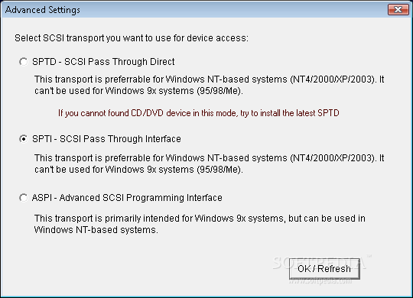Enable the ASPI radio button
Viewport: 413px width, 298px height.
pos(23,198)
